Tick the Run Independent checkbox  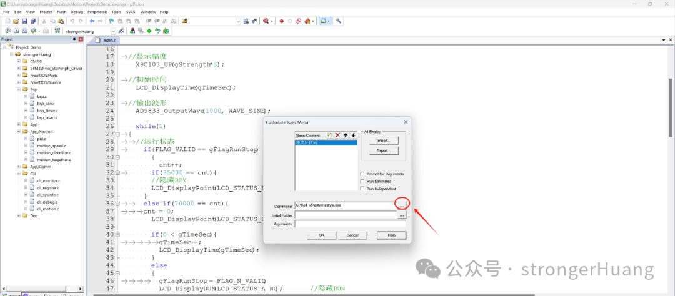363,189
